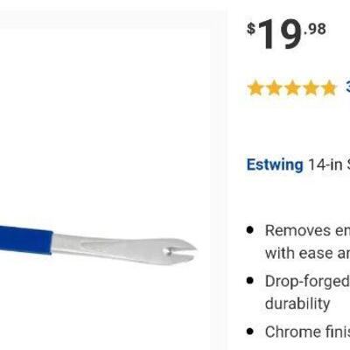Click the large 19 dollar price
Viewport: 350px width, 350px height.
click(279, 34)
